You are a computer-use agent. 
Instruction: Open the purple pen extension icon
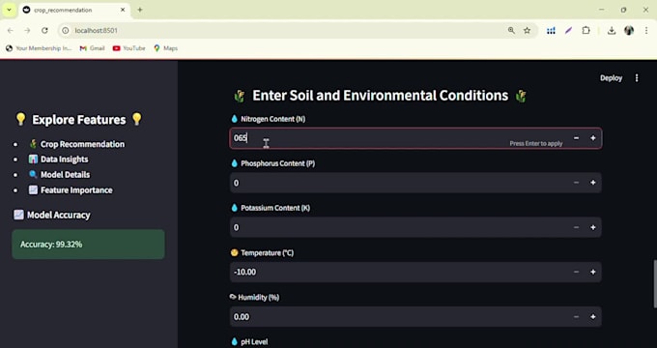(x=568, y=31)
